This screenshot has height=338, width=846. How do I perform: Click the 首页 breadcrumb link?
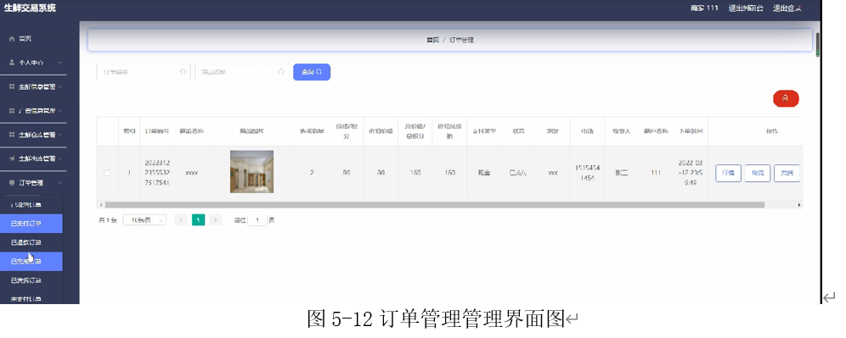[432, 41]
